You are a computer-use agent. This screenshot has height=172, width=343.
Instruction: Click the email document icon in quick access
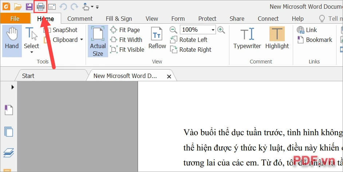pos(52,7)
